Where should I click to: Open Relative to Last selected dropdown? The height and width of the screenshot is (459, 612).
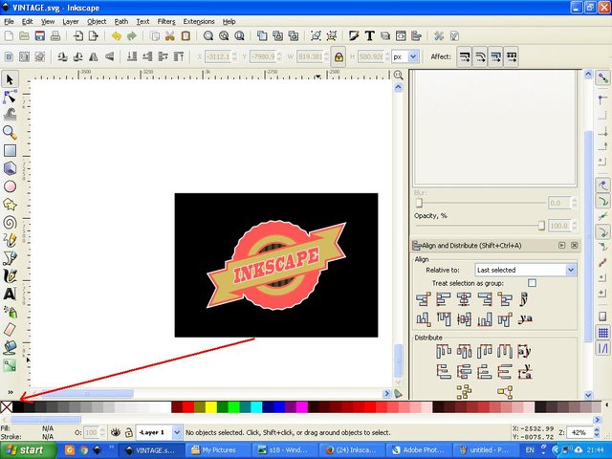coord(525,270)
